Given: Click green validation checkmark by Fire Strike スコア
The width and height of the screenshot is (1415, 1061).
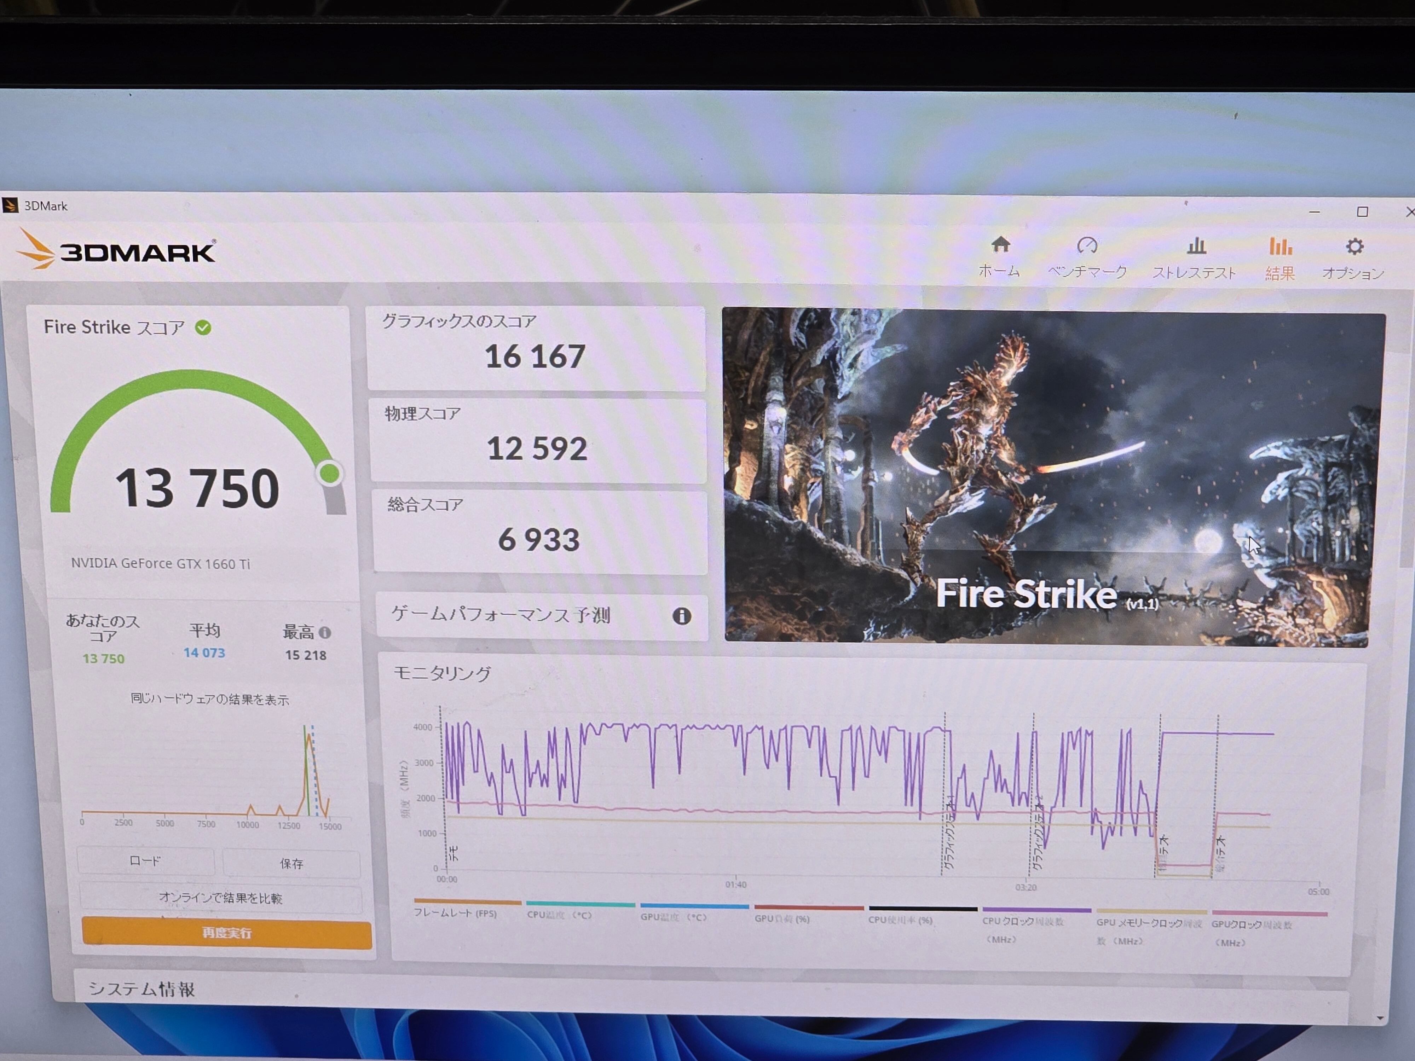Looking at the screenshot, I should coord(203,328).
